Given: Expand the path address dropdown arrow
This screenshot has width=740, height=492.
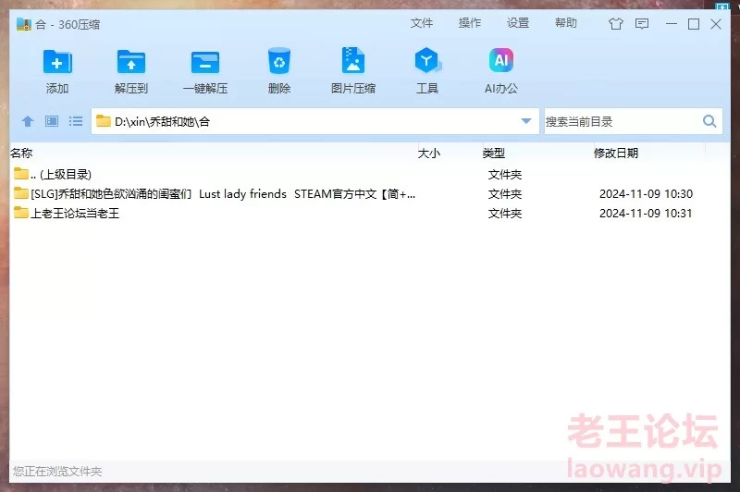Looking at the screenshot, I should (x=526, y=121).
